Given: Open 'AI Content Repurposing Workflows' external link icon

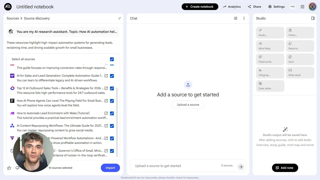Looking at the screenshot, I should pyautogui.click(x=106, y=126).
